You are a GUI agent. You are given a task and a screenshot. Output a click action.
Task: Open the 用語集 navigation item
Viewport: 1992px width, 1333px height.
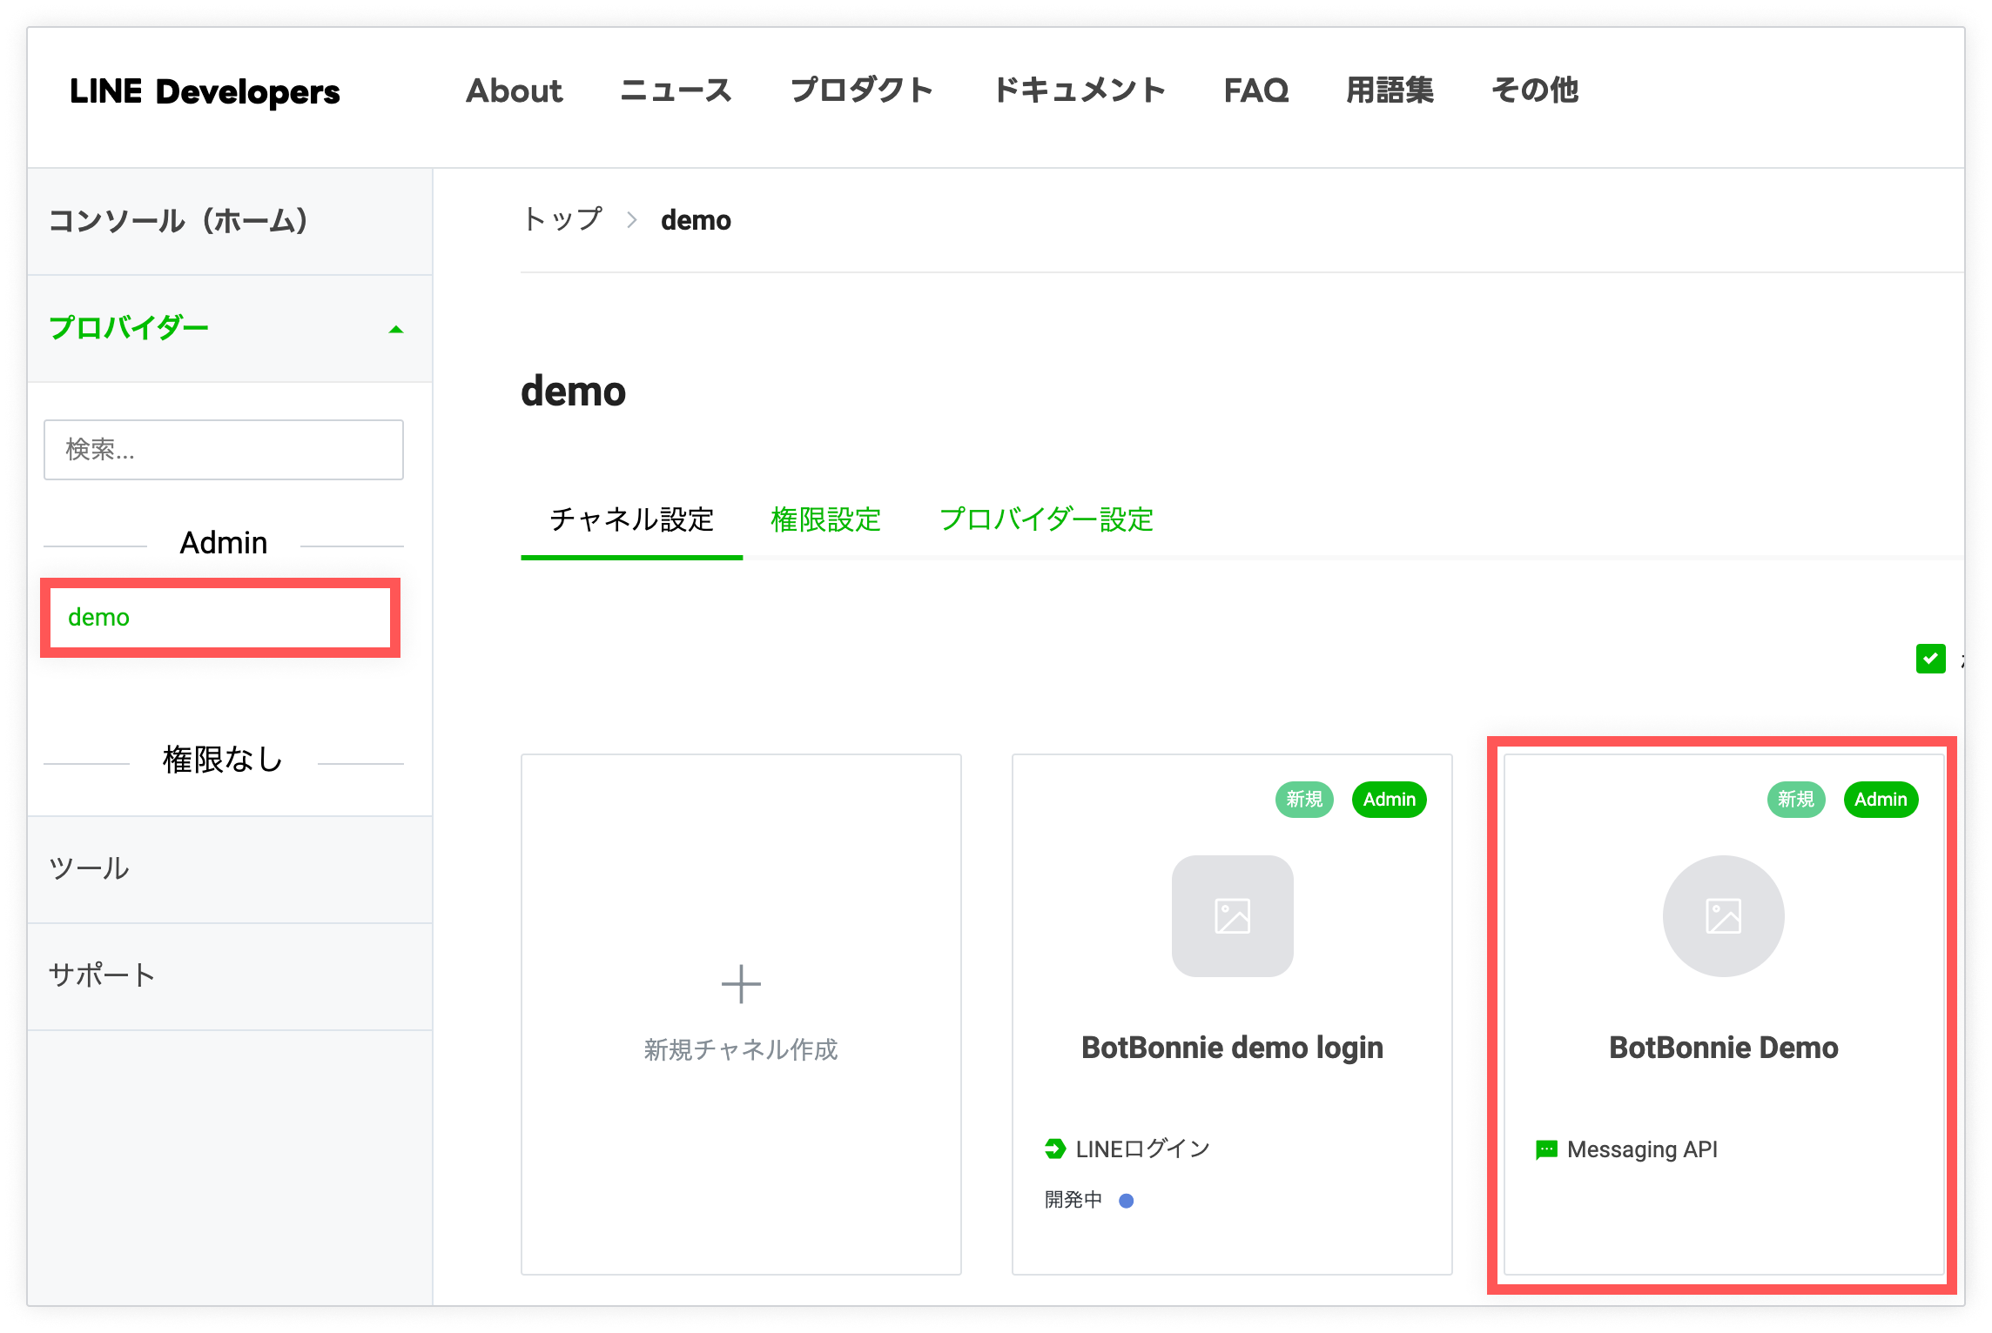(x=1390, y=90)
